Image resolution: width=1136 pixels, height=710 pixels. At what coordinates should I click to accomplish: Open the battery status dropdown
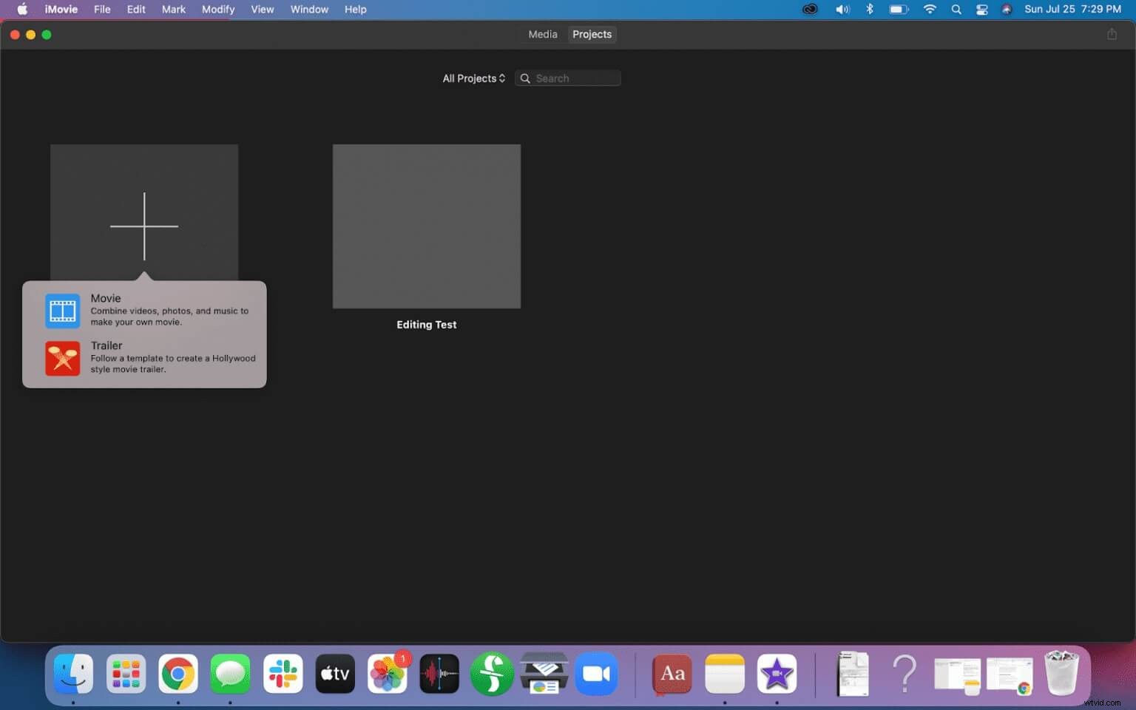point(899,10)
